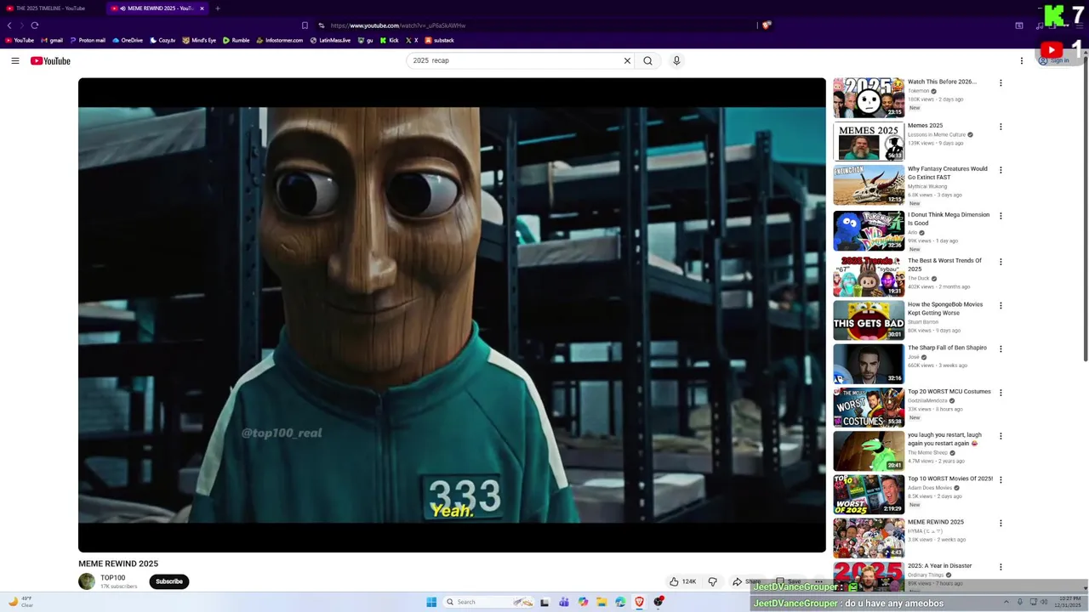
Task: Dislike the video with thumbs-down icon
Action: [x=713, y=581]
